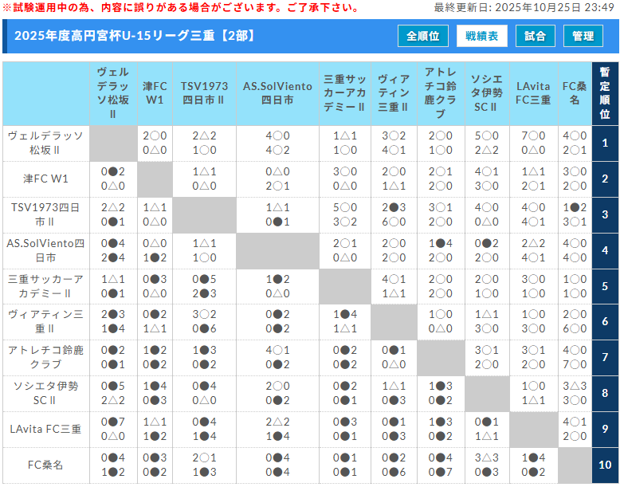Click the red 4●1 result in 三重サッカーアカデミーⅡ row
The height and width of the screenshot is (487, 624).
click(x=393, y=279)
